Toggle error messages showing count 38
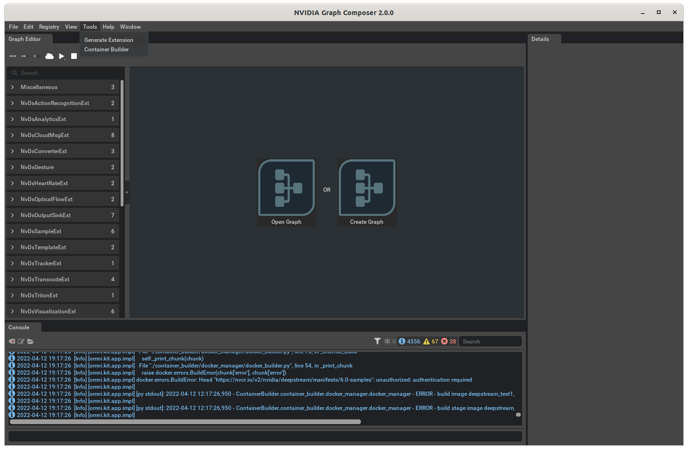 click(448, 341)
